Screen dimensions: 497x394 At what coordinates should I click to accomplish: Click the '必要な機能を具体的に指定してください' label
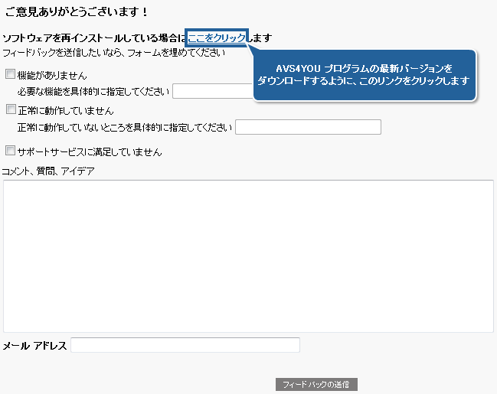93,92
